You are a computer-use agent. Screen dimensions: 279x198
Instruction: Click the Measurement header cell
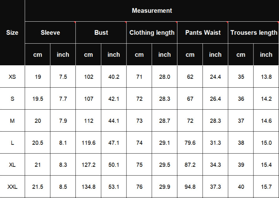(152, 11)
